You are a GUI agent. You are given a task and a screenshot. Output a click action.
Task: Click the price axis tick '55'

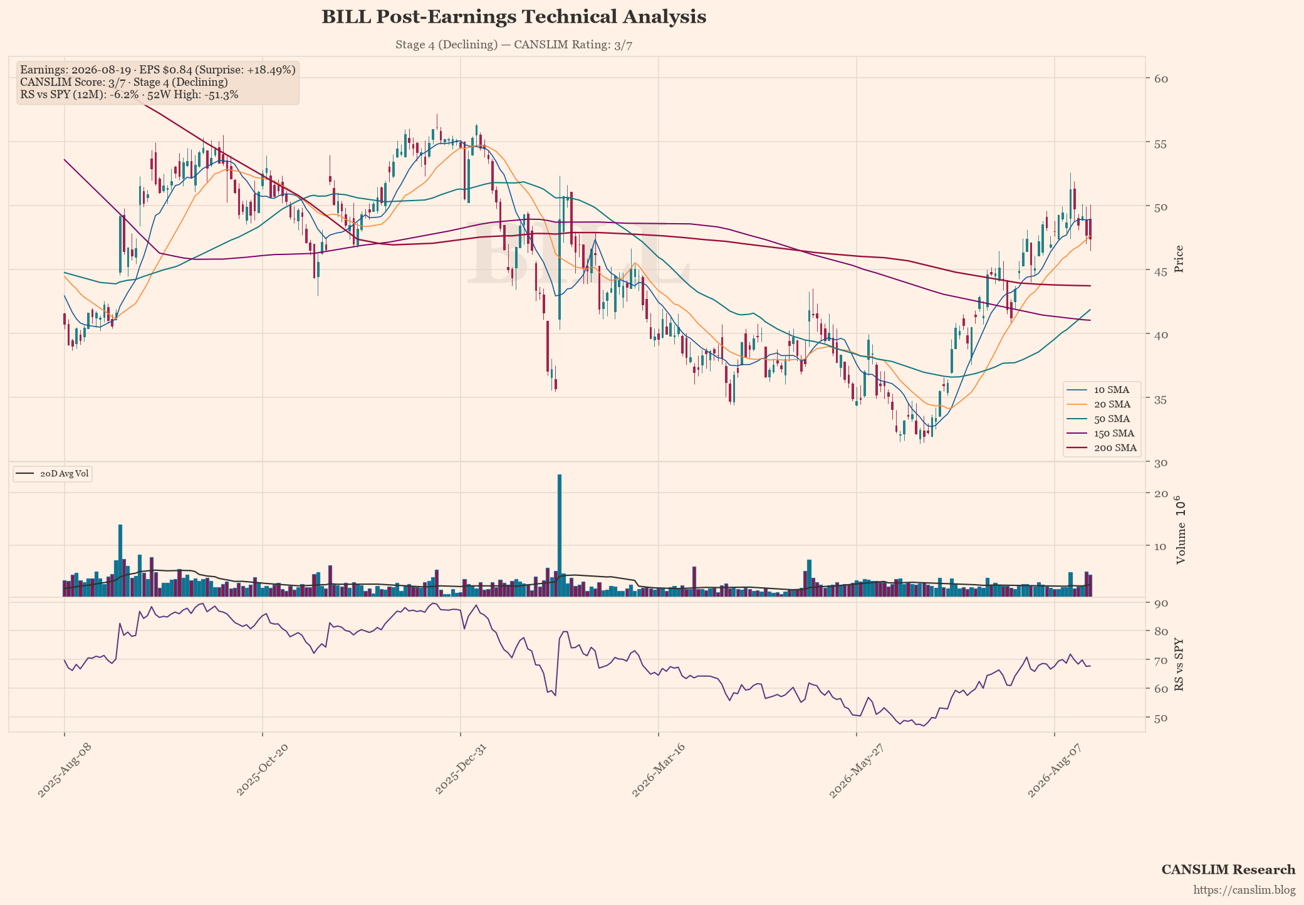[x=1161, y=144]
